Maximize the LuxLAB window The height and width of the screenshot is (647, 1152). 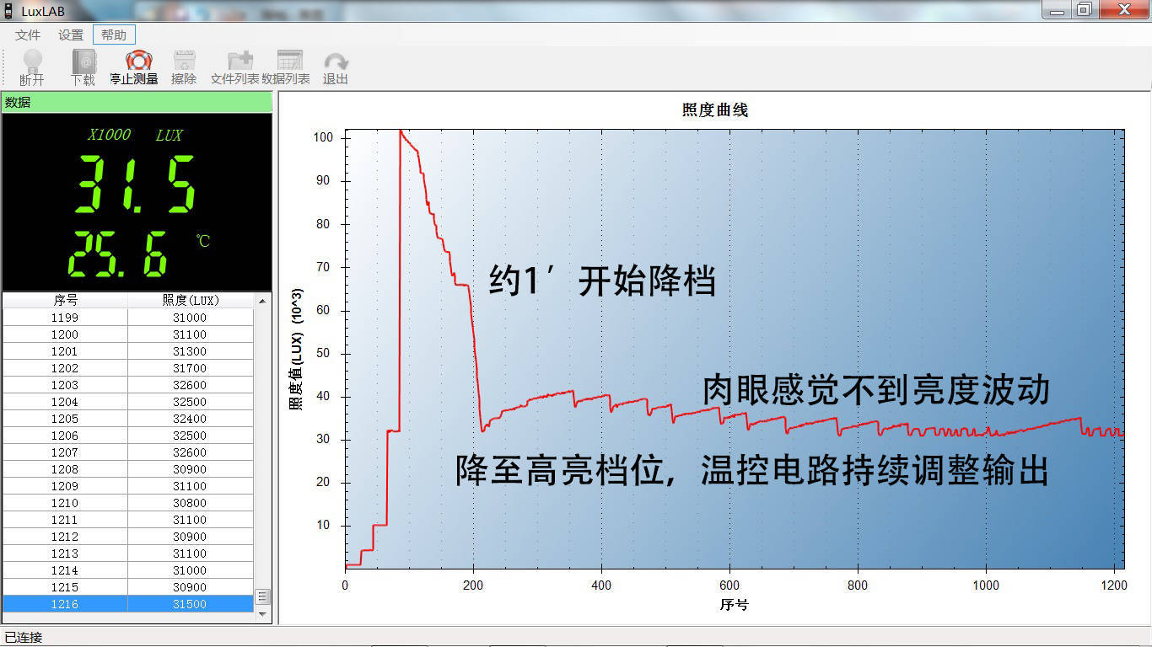point(1085,9)
